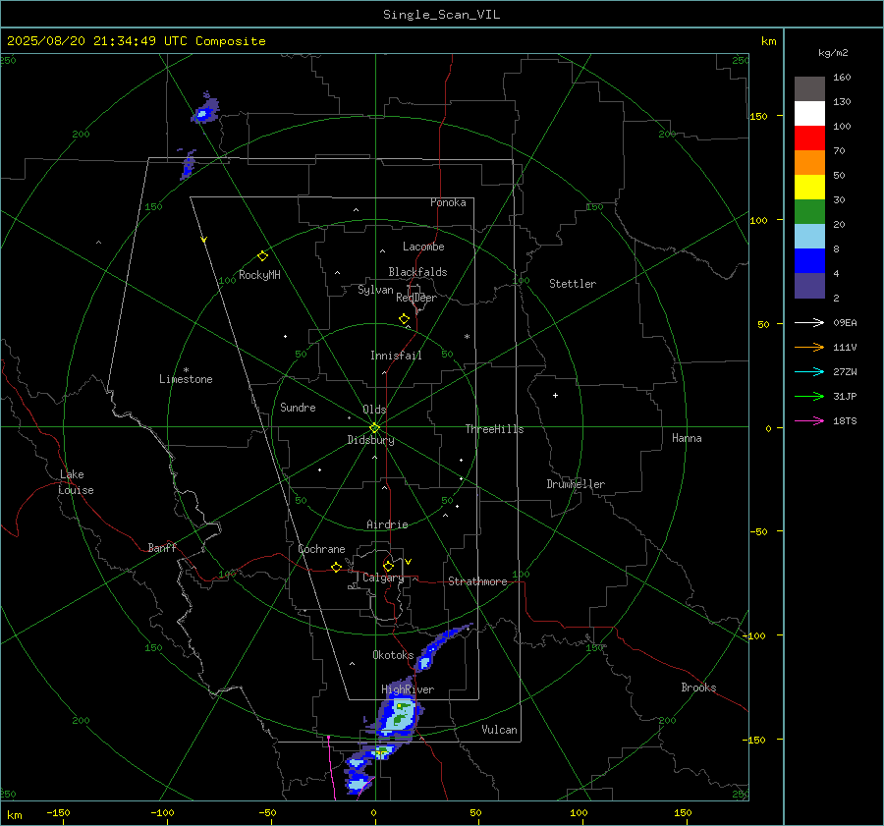Click the Lacombe label
The image size is (884, 826).
(x=423, y=247)
